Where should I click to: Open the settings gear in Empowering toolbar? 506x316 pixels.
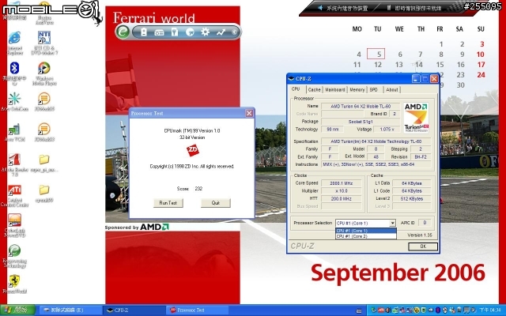coord(206,32)
